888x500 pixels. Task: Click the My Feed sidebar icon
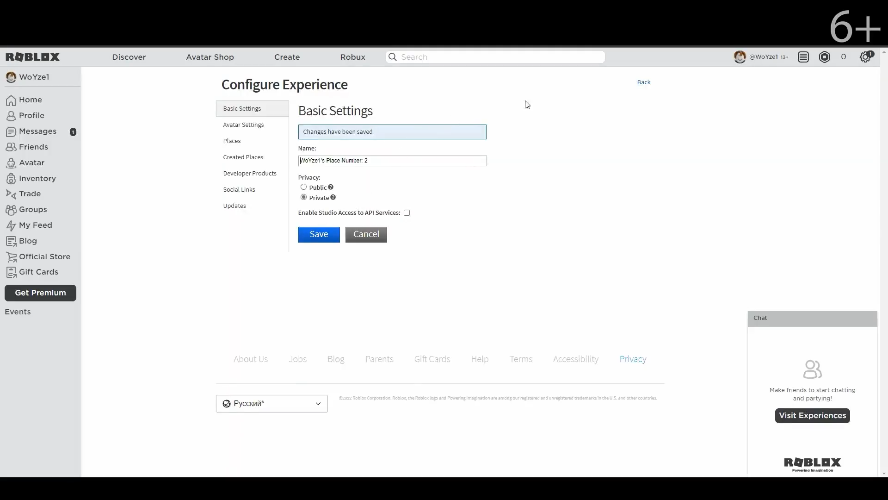[11, 225]
